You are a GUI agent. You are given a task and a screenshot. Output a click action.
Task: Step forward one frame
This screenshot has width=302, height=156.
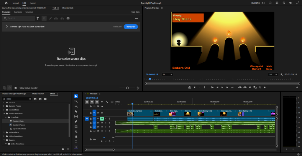[227, 87]
